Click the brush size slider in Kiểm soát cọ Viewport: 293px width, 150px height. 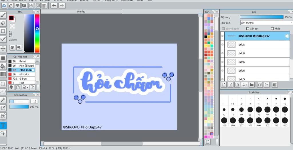click(x=19, y=101)
